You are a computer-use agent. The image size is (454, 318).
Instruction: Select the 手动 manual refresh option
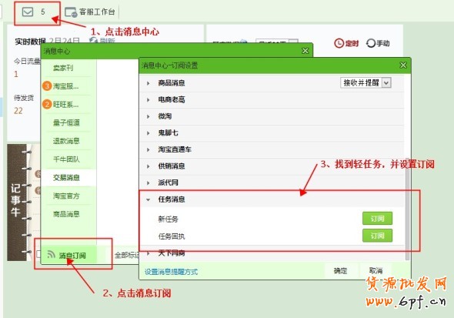378,43
